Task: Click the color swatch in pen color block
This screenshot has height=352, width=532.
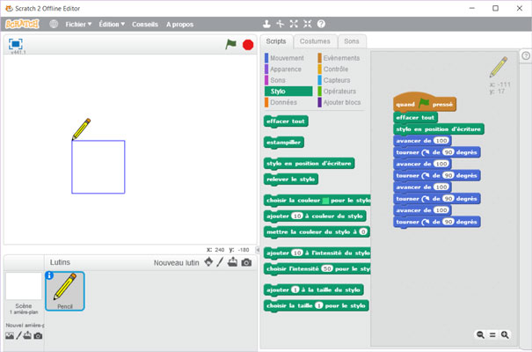Action: (x=328, y=202)
